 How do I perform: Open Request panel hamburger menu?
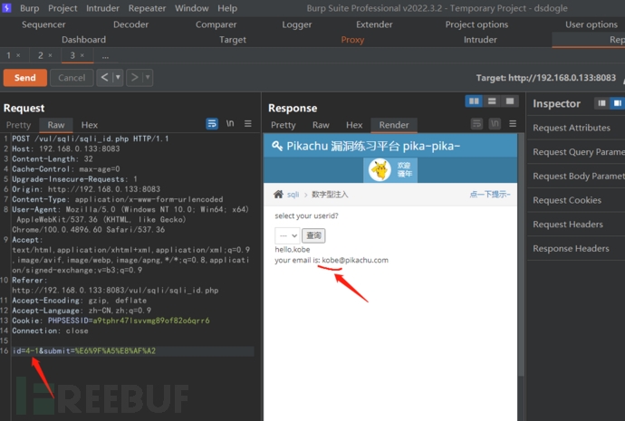pyautogui.click(x=248, y=123)
